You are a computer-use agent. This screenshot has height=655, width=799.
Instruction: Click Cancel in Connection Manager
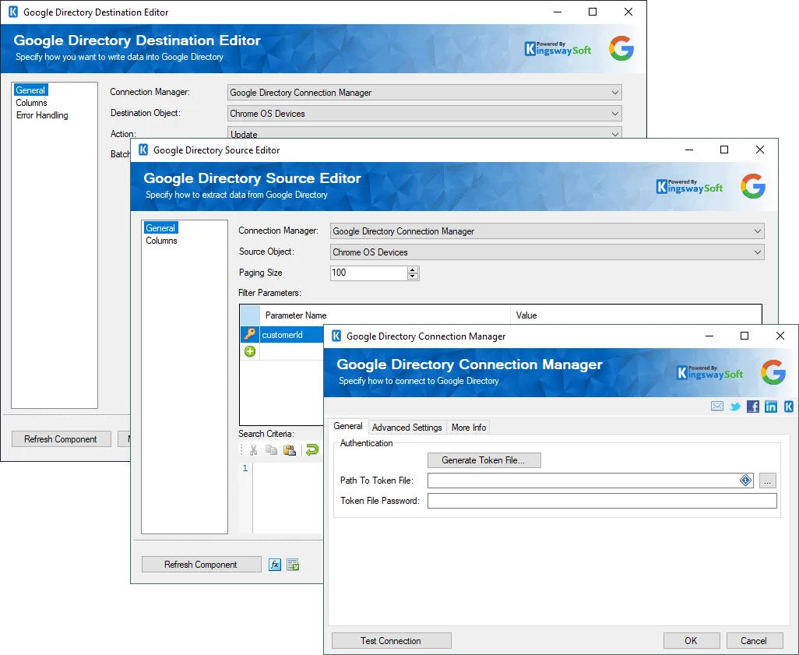click(x=754, y=641)
